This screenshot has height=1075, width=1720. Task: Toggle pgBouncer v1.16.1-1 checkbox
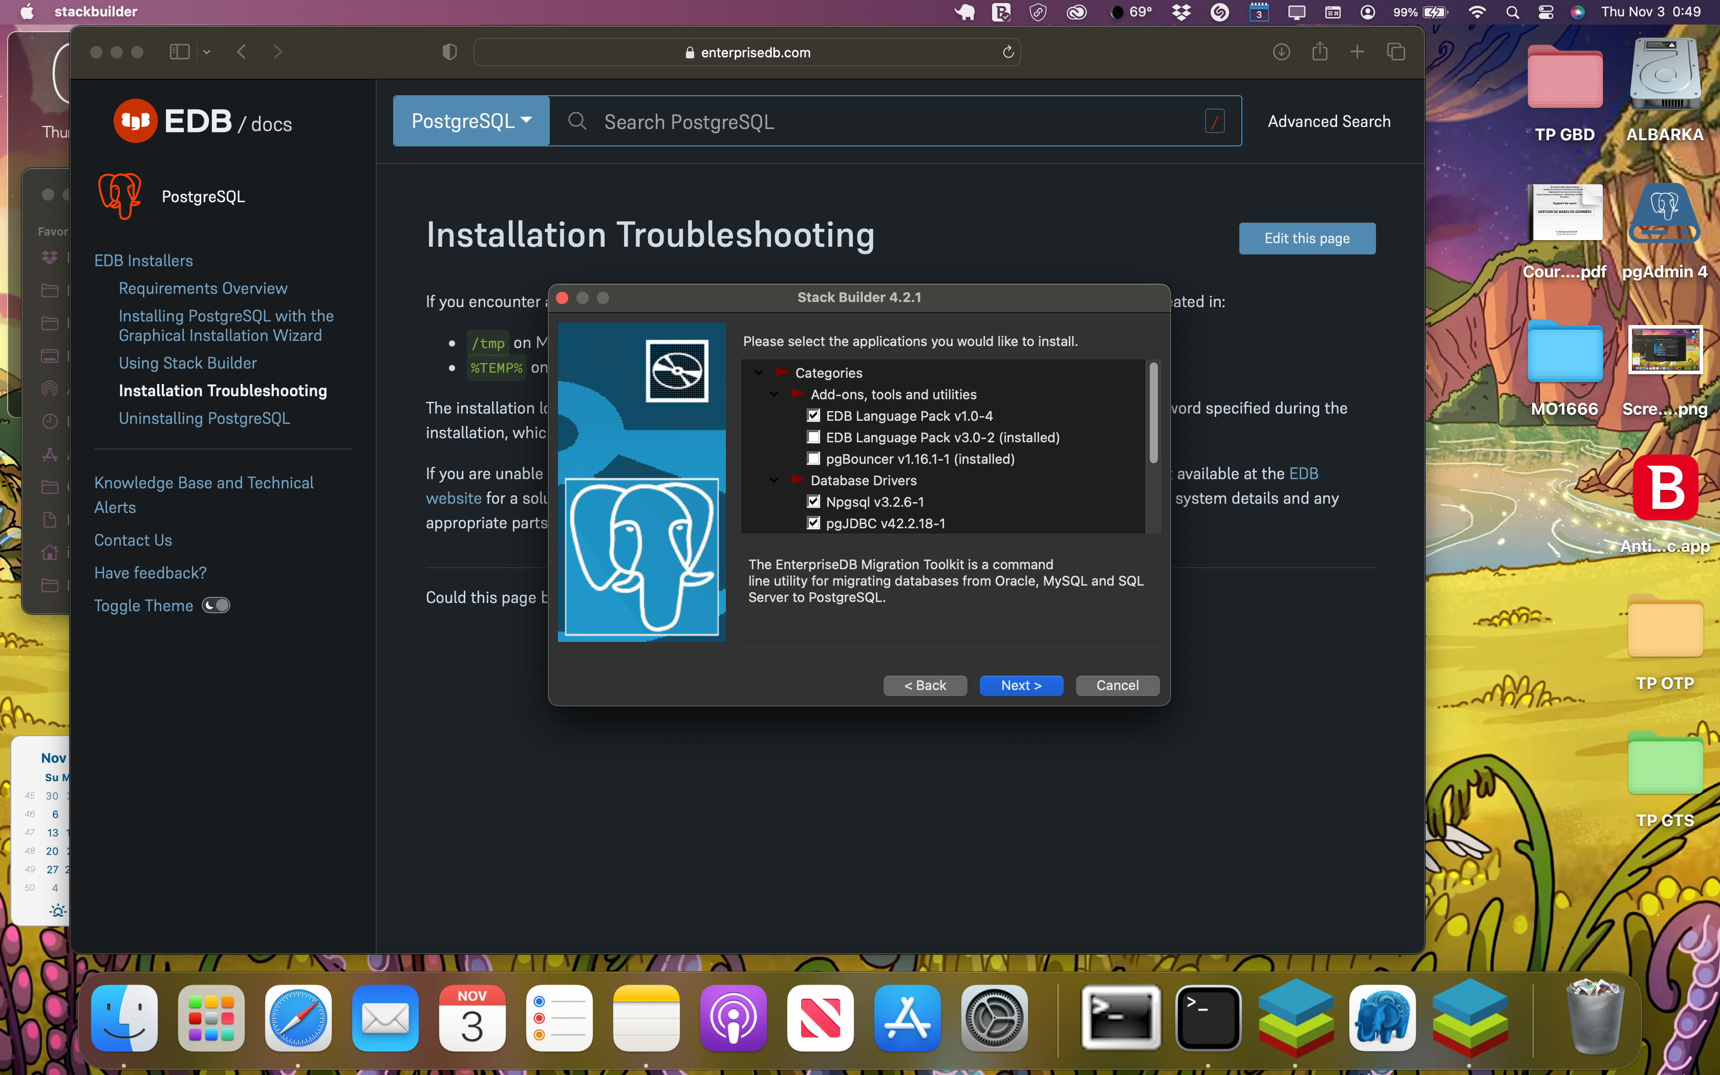813,459
